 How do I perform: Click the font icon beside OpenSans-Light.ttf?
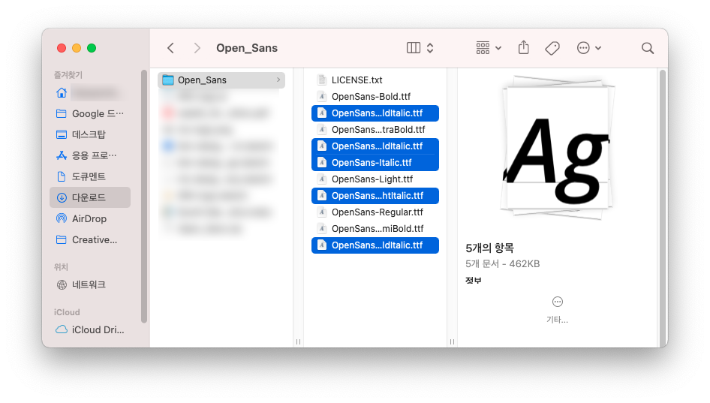(x=322, y=179)
